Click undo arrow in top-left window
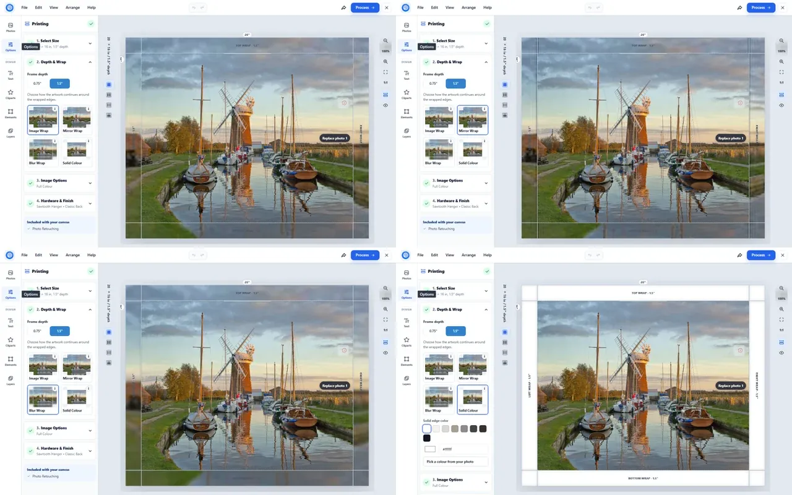Image resolution: width=792 pixels, height=495 pixels. click(x=194, y=7)
